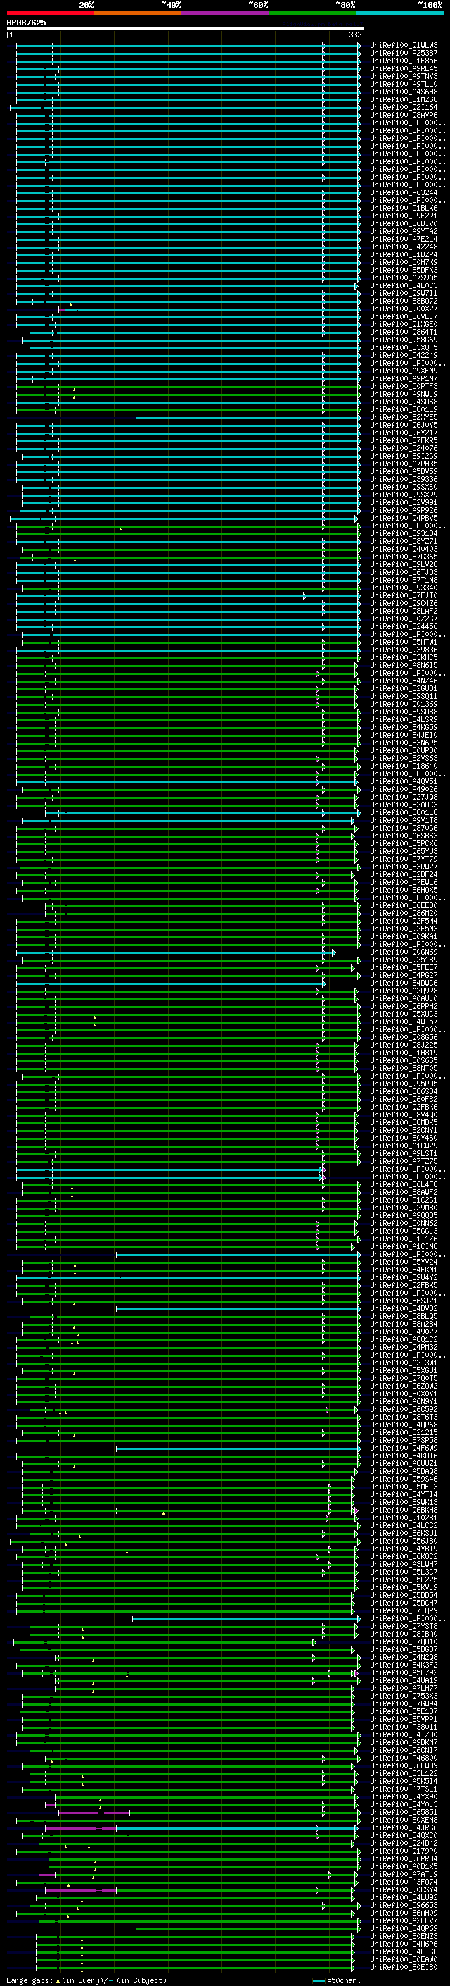Screen dimensions: 450x1986
Task: Select hit UniRef100_Q0CSY4
Action: tap(404, 1889)
